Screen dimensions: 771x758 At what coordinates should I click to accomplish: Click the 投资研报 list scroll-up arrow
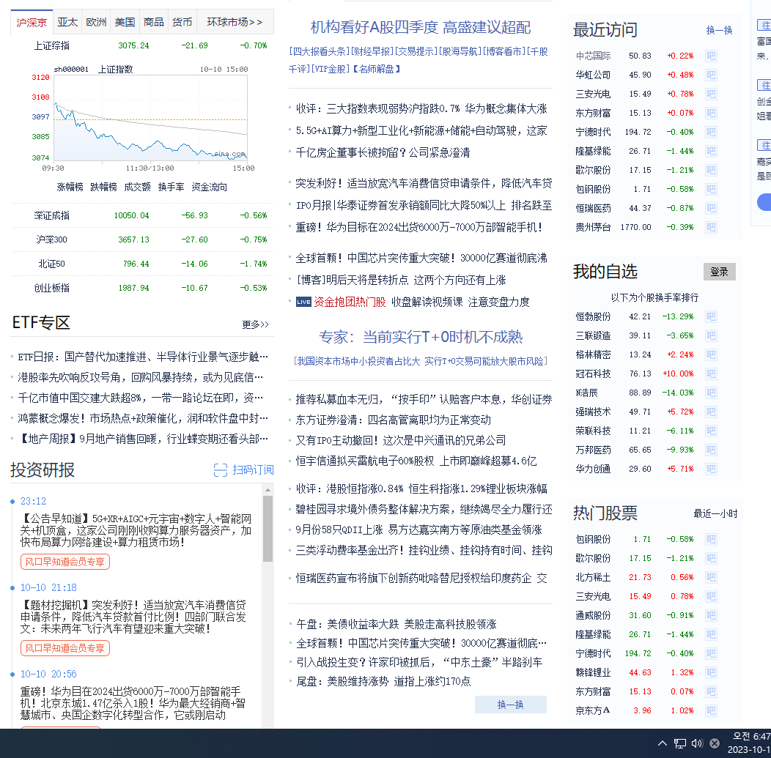(x=268, y=490)
